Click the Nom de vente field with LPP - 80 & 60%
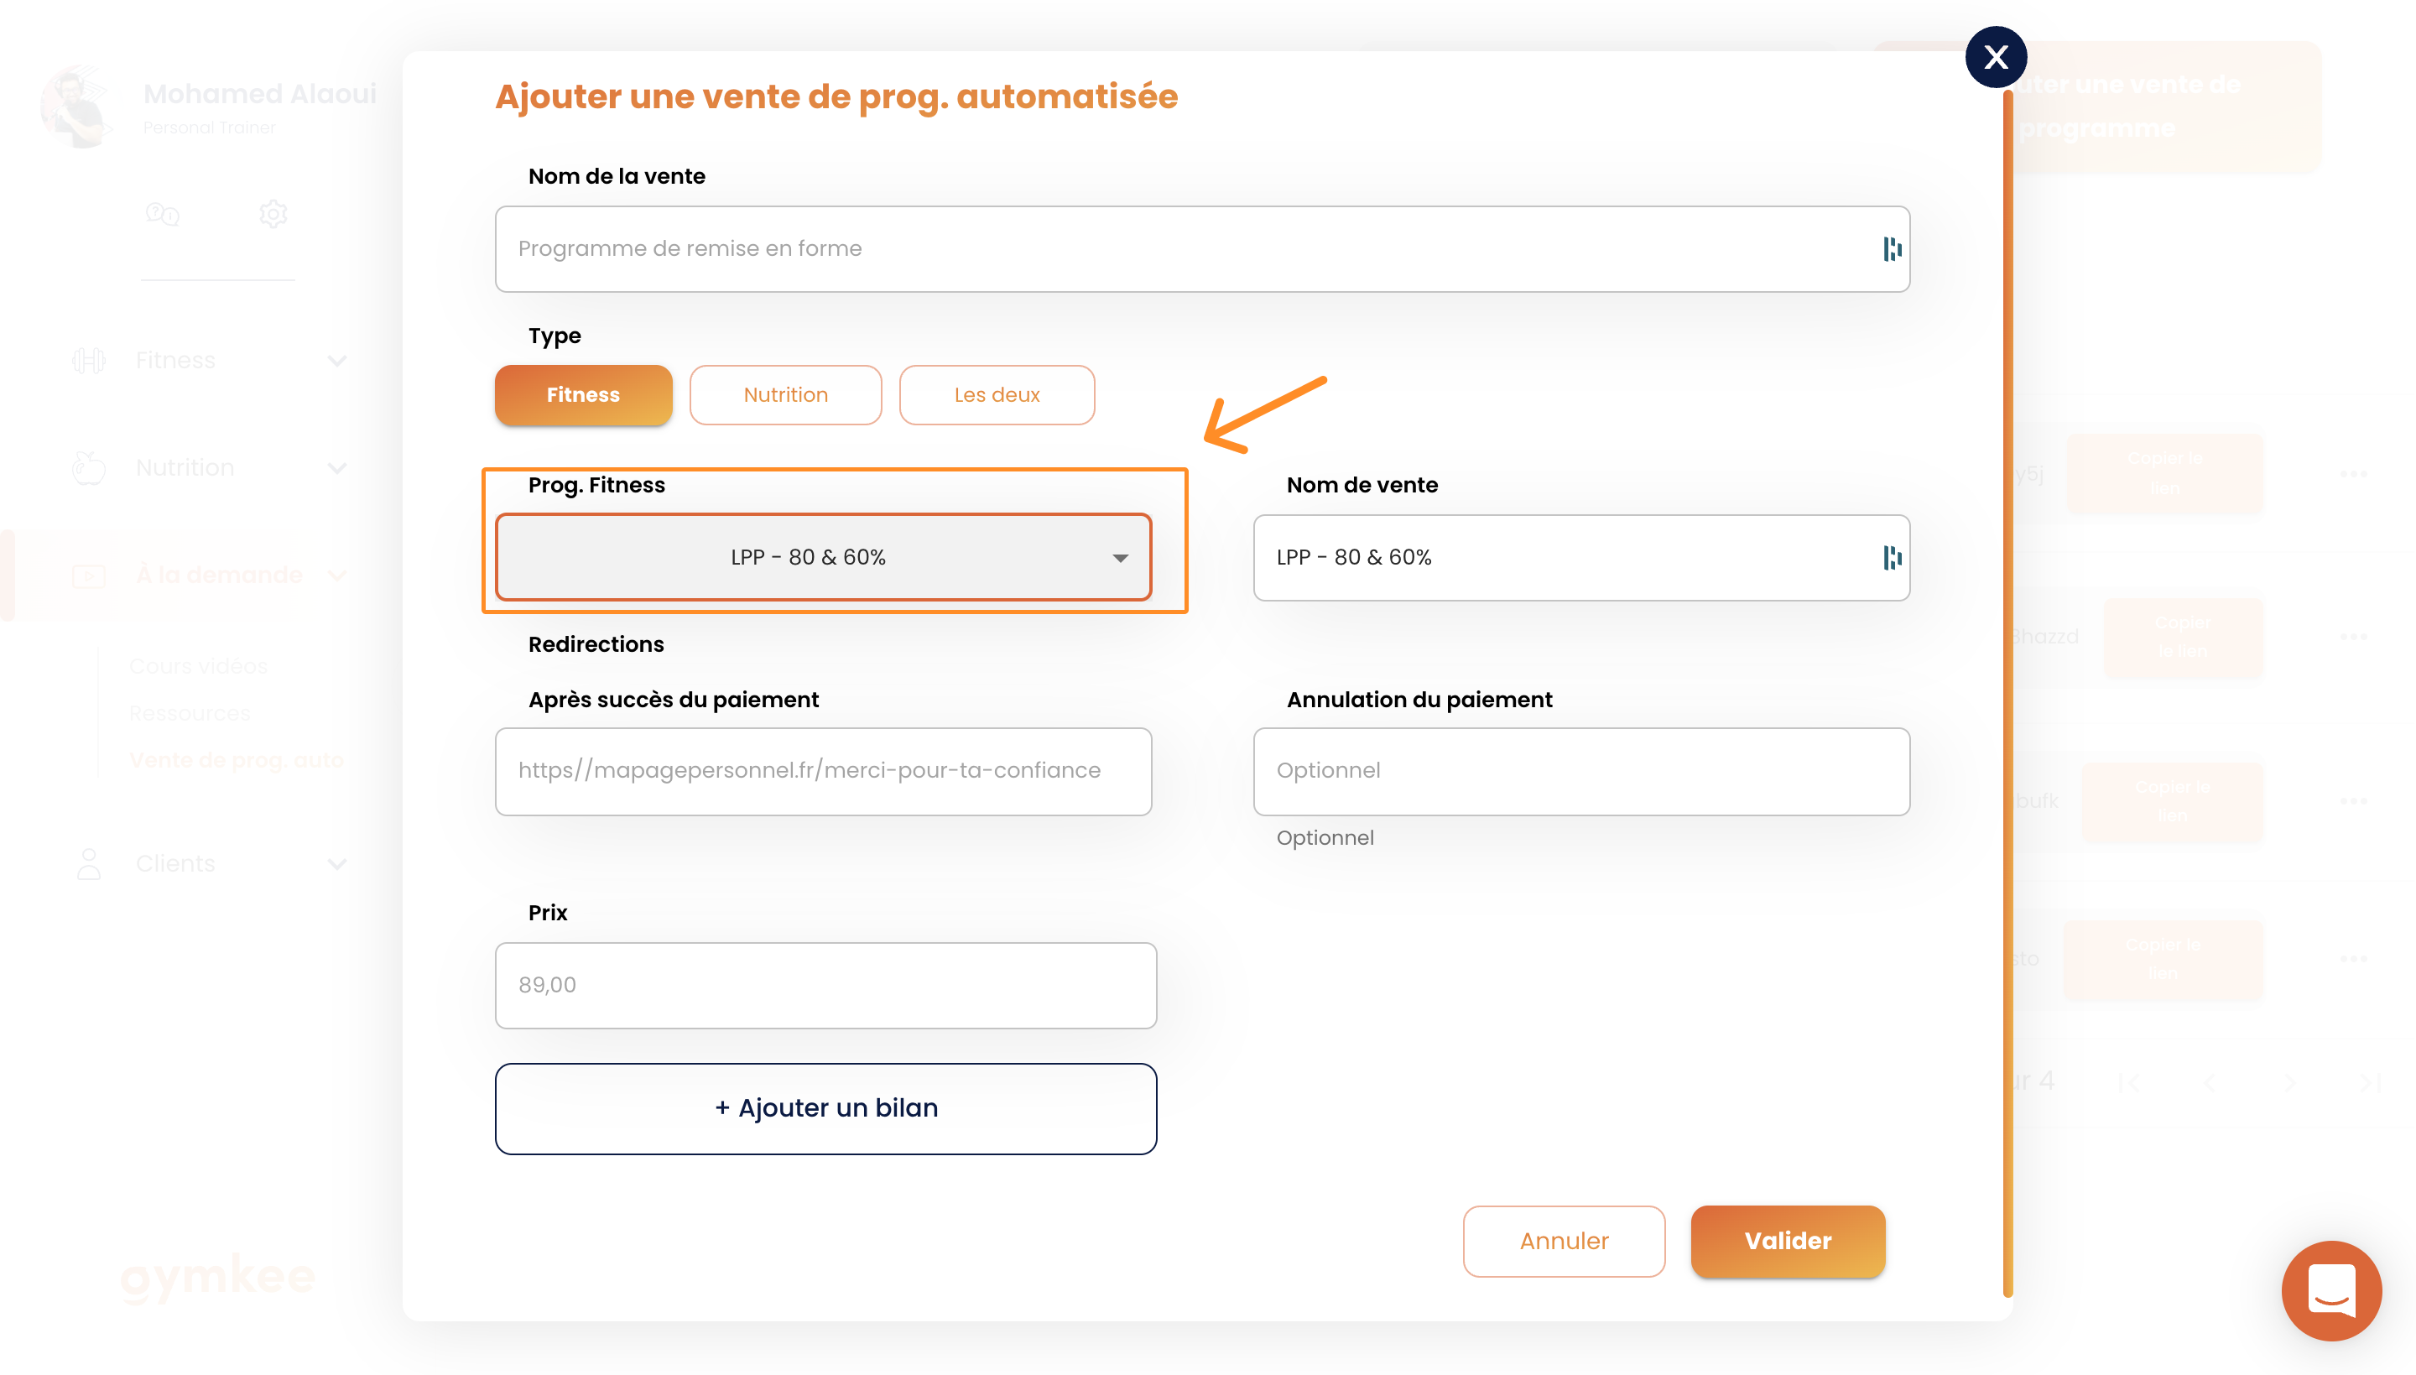The width and height of the screenshot is (2416, 1375). (1581, 557)
